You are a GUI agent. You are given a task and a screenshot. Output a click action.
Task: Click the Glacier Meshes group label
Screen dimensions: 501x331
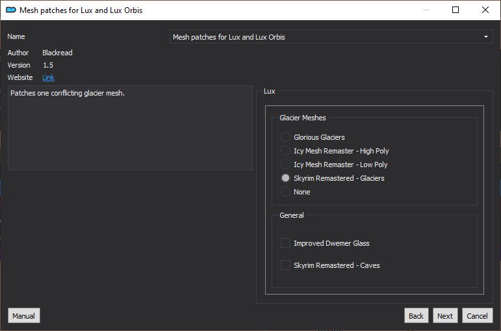click(303, 118)
